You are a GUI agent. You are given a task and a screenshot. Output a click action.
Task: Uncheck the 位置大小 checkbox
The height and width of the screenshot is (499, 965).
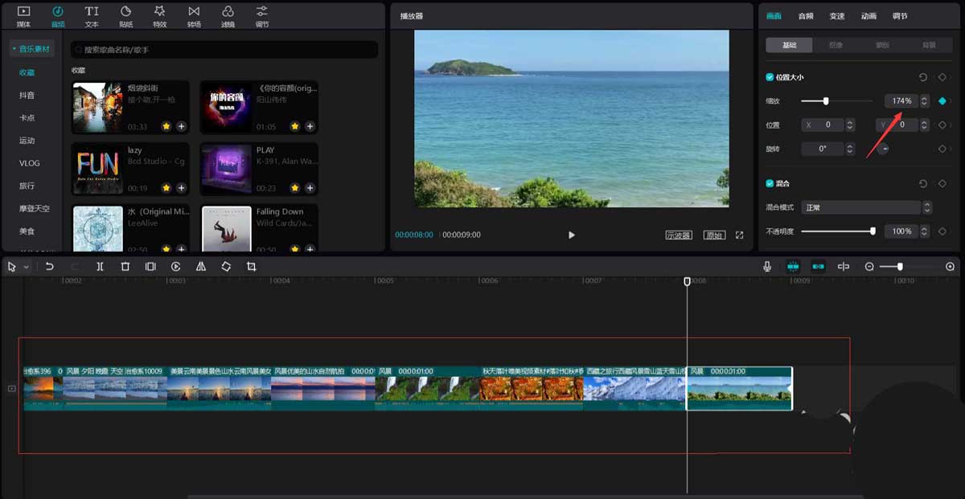click(x=770, y=77)
